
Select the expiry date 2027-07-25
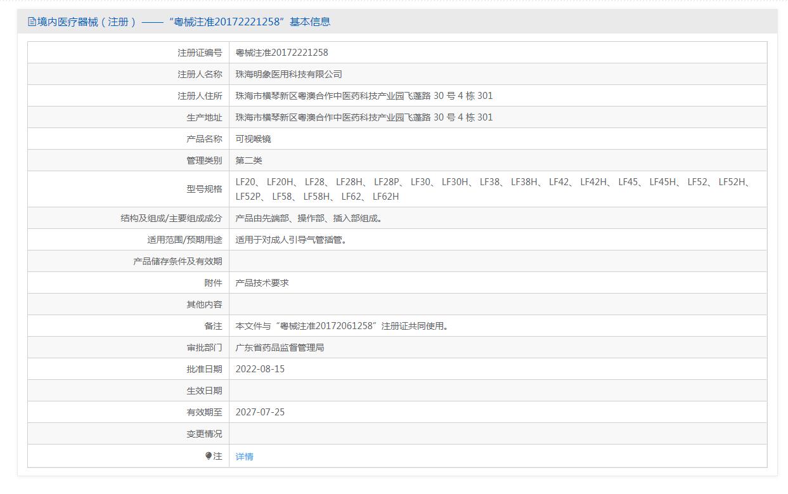tap(260, 412)
